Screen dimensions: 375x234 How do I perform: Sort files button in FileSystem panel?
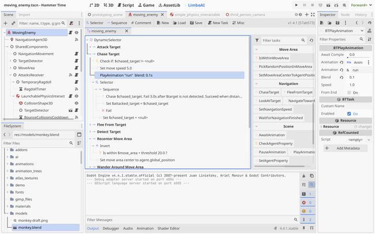[x=79, y=143]
